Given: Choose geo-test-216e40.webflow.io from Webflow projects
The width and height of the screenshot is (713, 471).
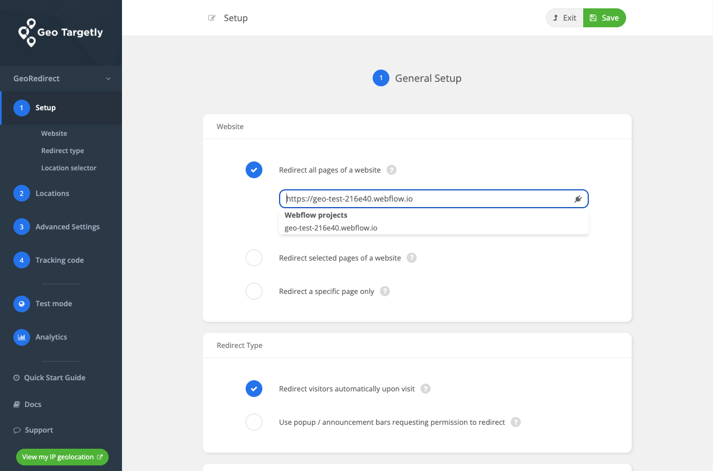Looking at the screenshot, I should (x=331, y=228).
